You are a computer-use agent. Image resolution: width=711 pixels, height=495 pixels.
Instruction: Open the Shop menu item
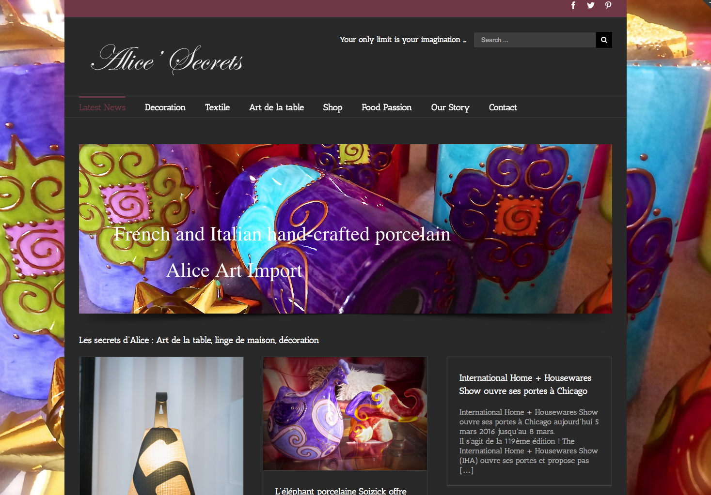click(332, 107)
